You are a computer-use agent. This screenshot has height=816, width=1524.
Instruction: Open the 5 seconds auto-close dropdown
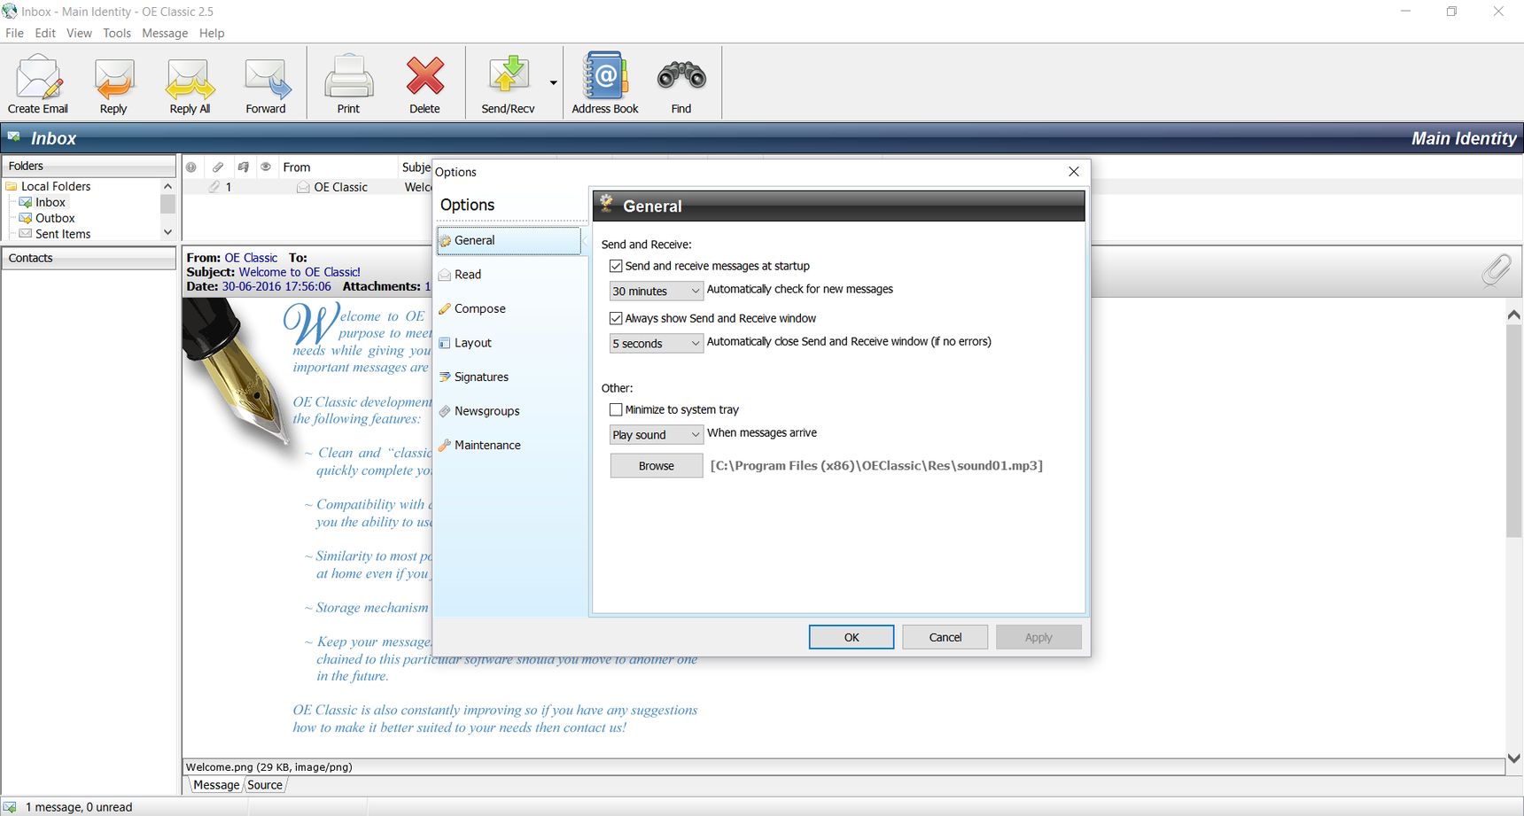click(657, 343)
